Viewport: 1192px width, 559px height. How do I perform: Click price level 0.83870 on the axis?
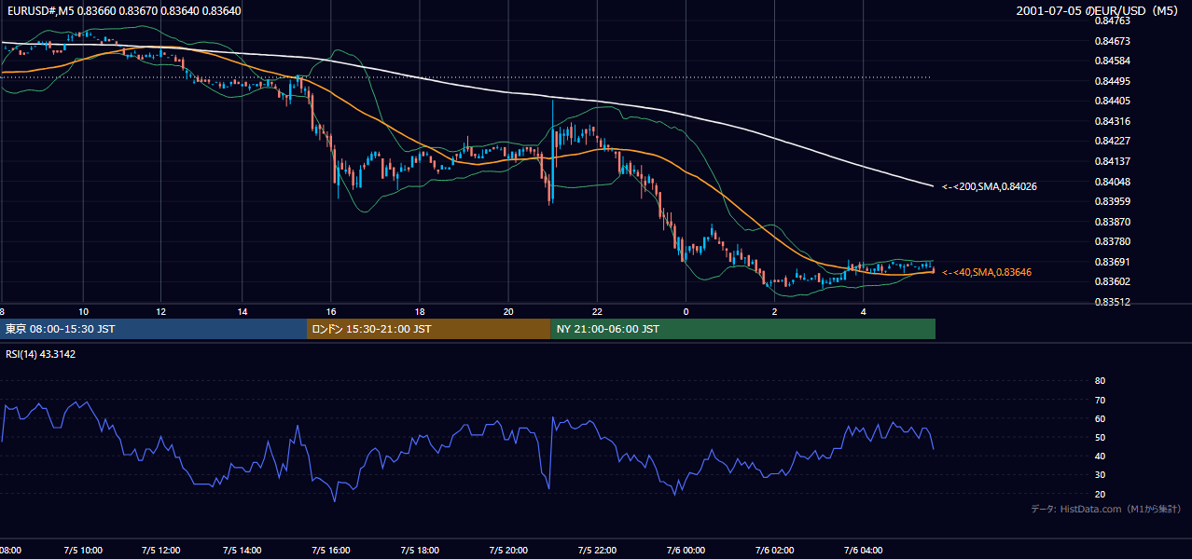[1112, 222]
